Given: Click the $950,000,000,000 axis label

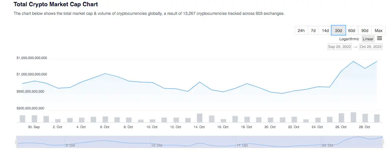Looking at the screenshot, I should [30, 91].
